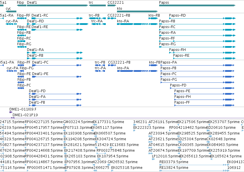The width and height of the screenshot is (244, 172).
Task: Click the trc-RA transcript label
Action: (x=97, y=21)
